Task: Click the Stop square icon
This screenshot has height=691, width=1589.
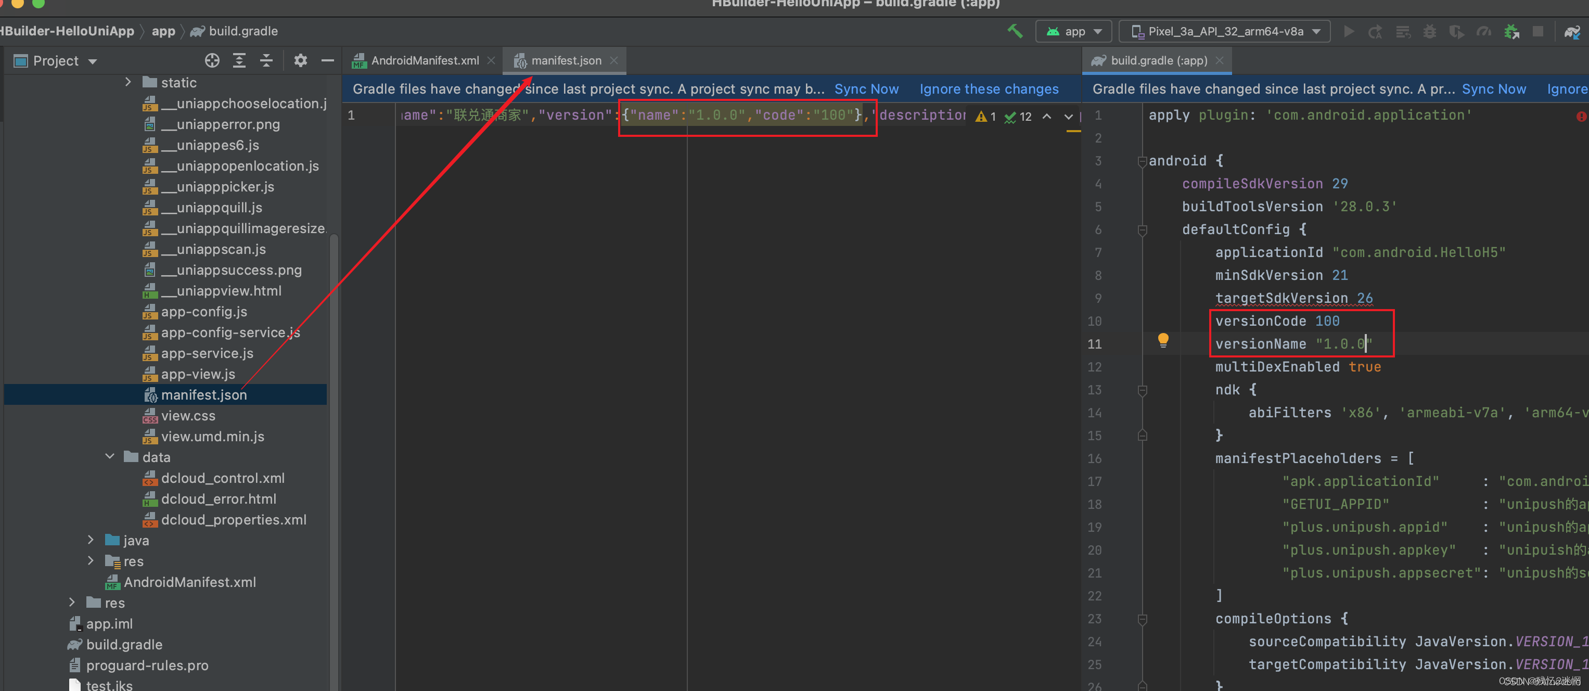Action: coord(1538,31)
